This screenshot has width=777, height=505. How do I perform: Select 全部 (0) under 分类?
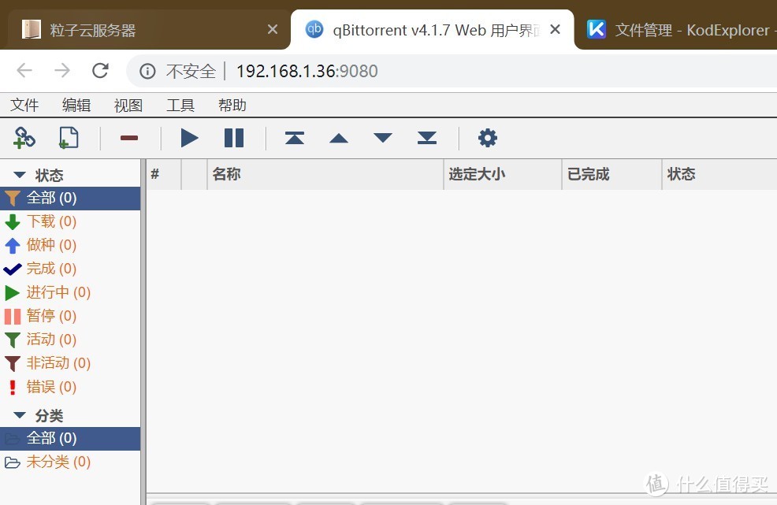click(70, 439)
